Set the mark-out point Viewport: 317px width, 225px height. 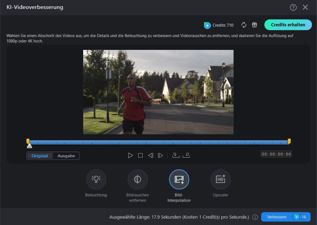186,155
